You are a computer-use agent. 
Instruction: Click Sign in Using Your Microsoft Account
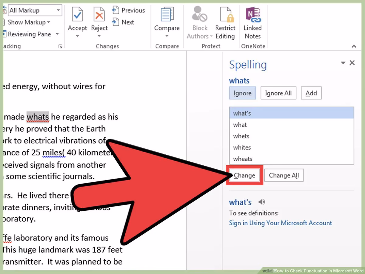click(280, 223)
